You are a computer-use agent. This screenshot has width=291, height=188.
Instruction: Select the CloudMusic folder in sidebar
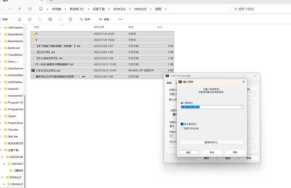click(x=13, y=55)
